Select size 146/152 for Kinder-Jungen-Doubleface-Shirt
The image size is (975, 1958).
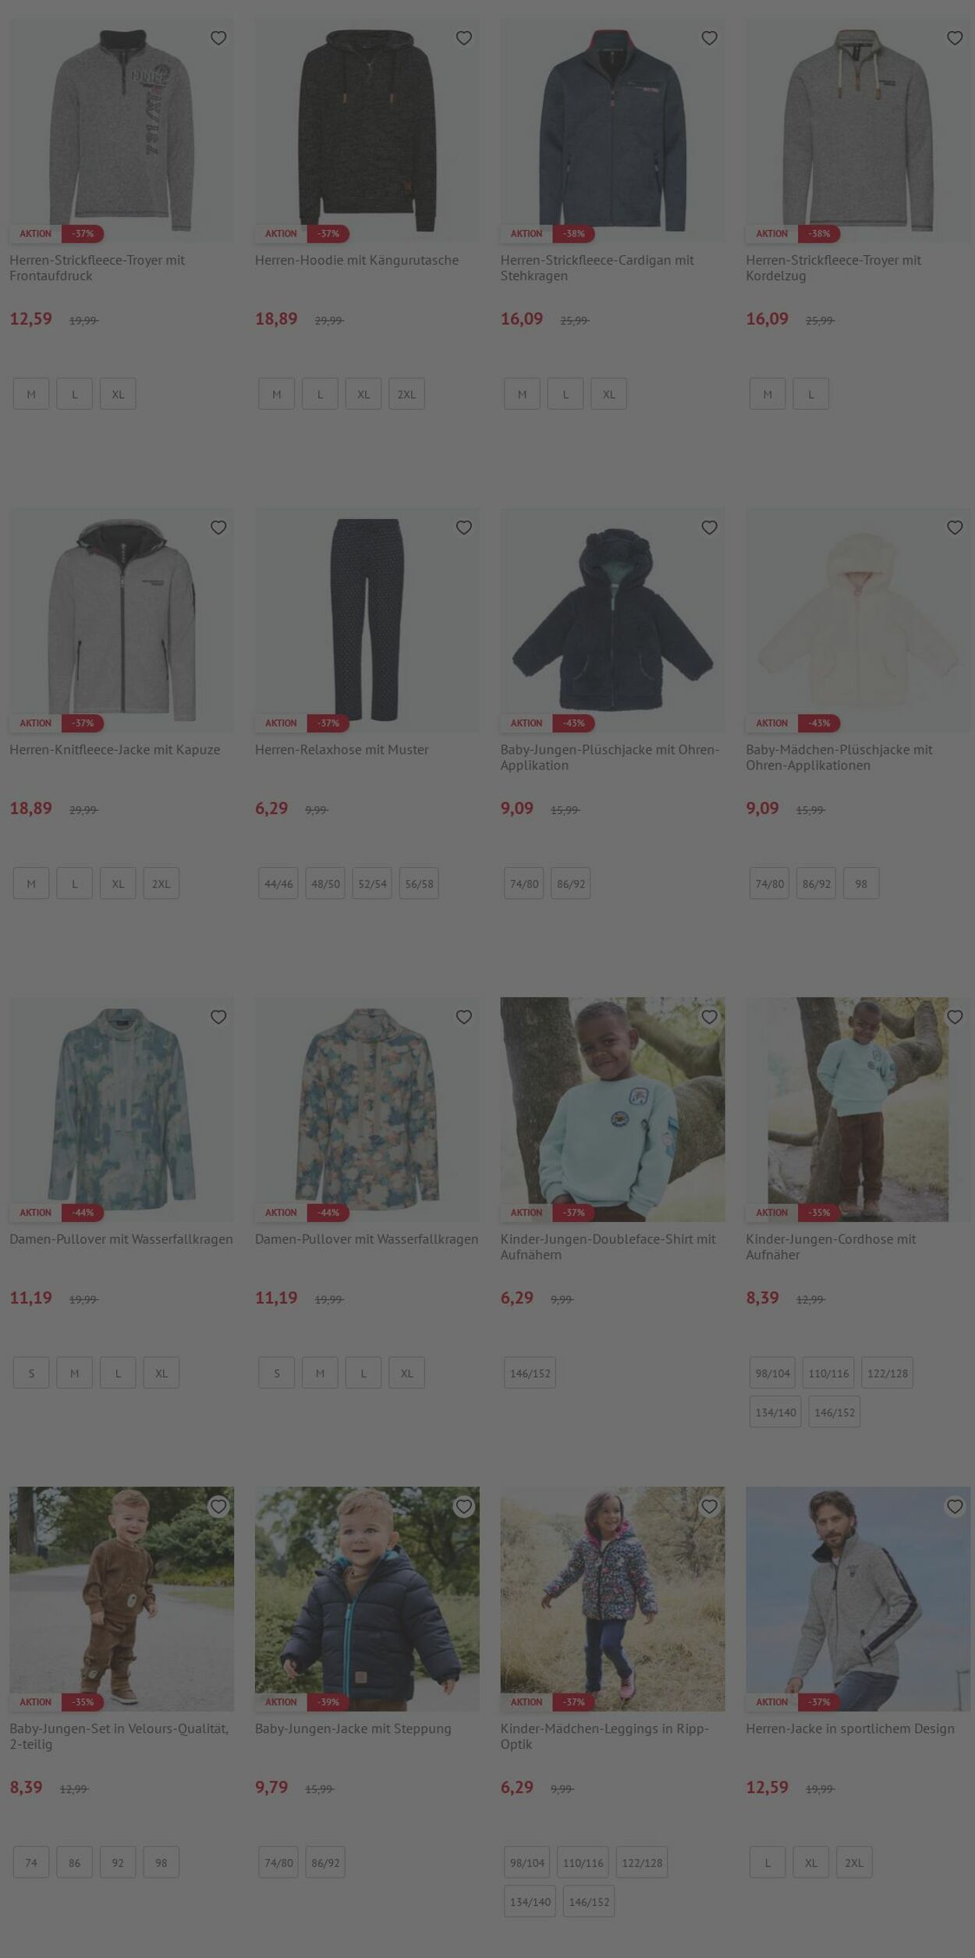[x=530, y=1373]
